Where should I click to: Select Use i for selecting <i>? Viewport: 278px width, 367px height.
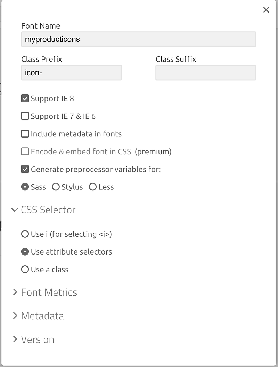[25, 234]
